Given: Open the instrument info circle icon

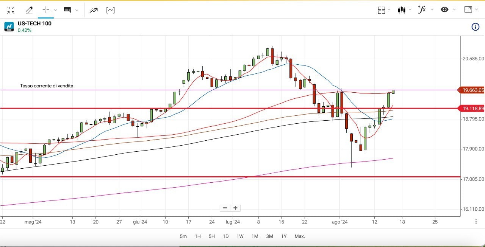Looking at the screenshot, I should 475,26.
